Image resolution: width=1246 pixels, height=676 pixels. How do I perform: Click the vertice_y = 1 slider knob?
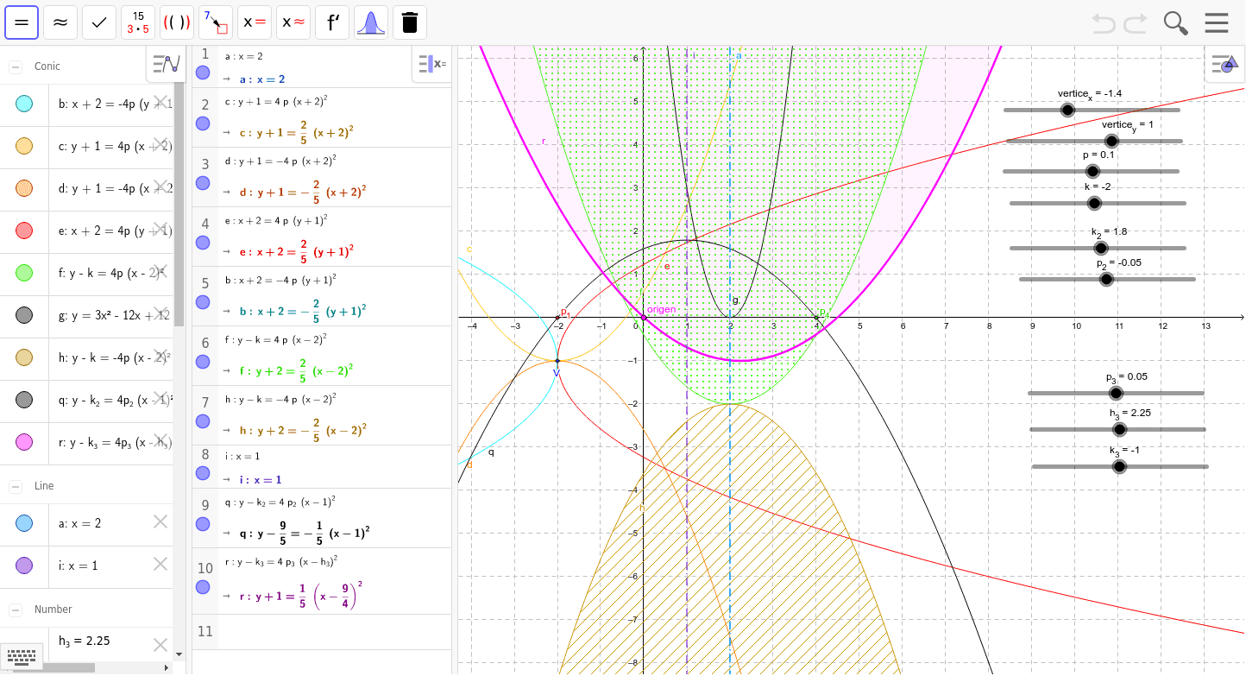coord(1111,141)
